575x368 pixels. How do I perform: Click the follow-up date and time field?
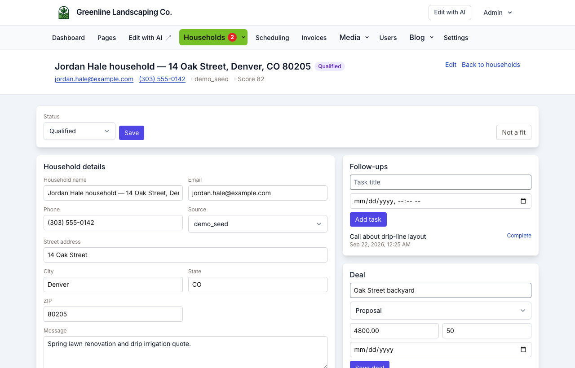coord(441,201)
